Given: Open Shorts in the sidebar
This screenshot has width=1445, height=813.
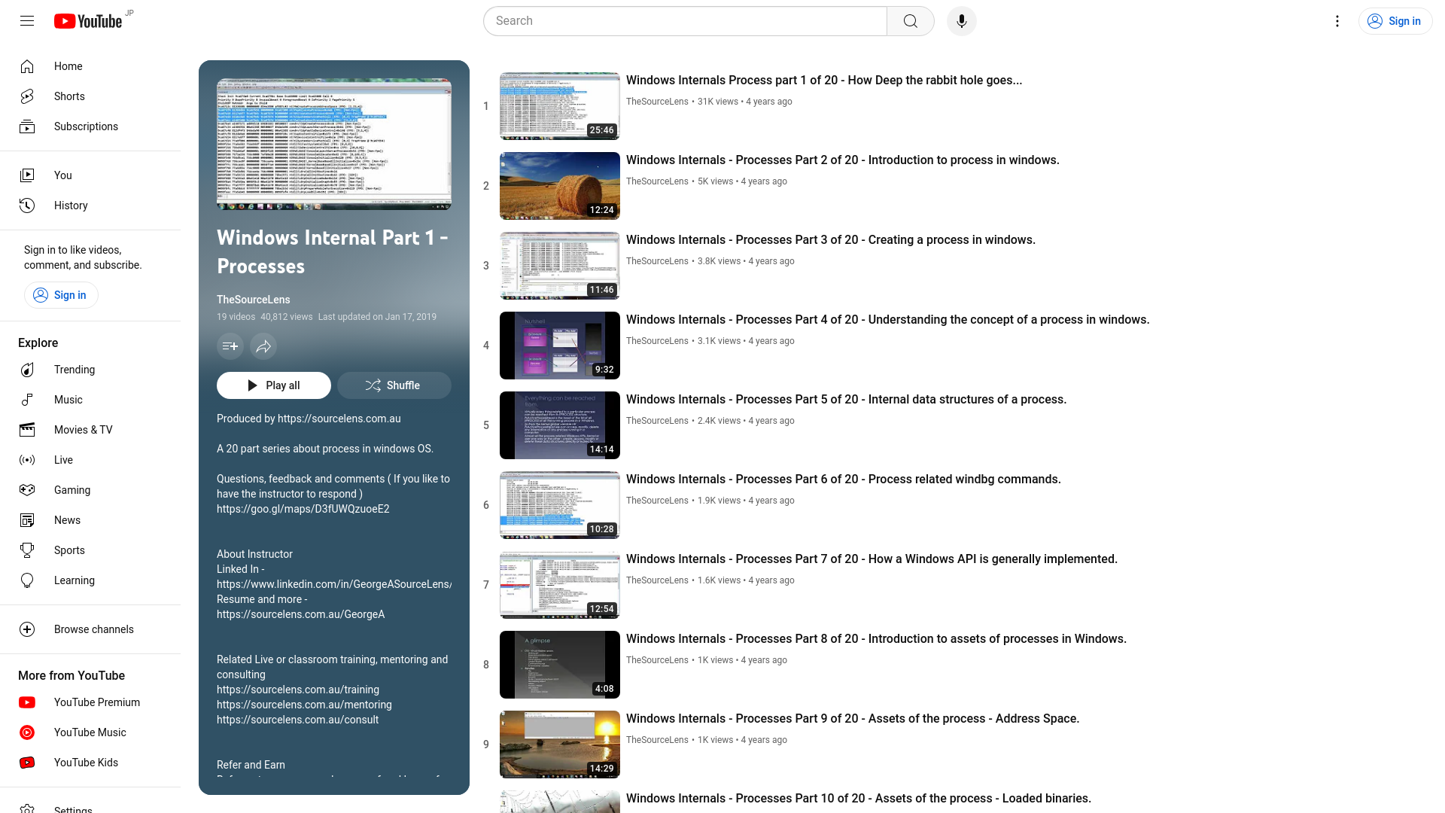Looking at the screenshot, I should point(90,96).
